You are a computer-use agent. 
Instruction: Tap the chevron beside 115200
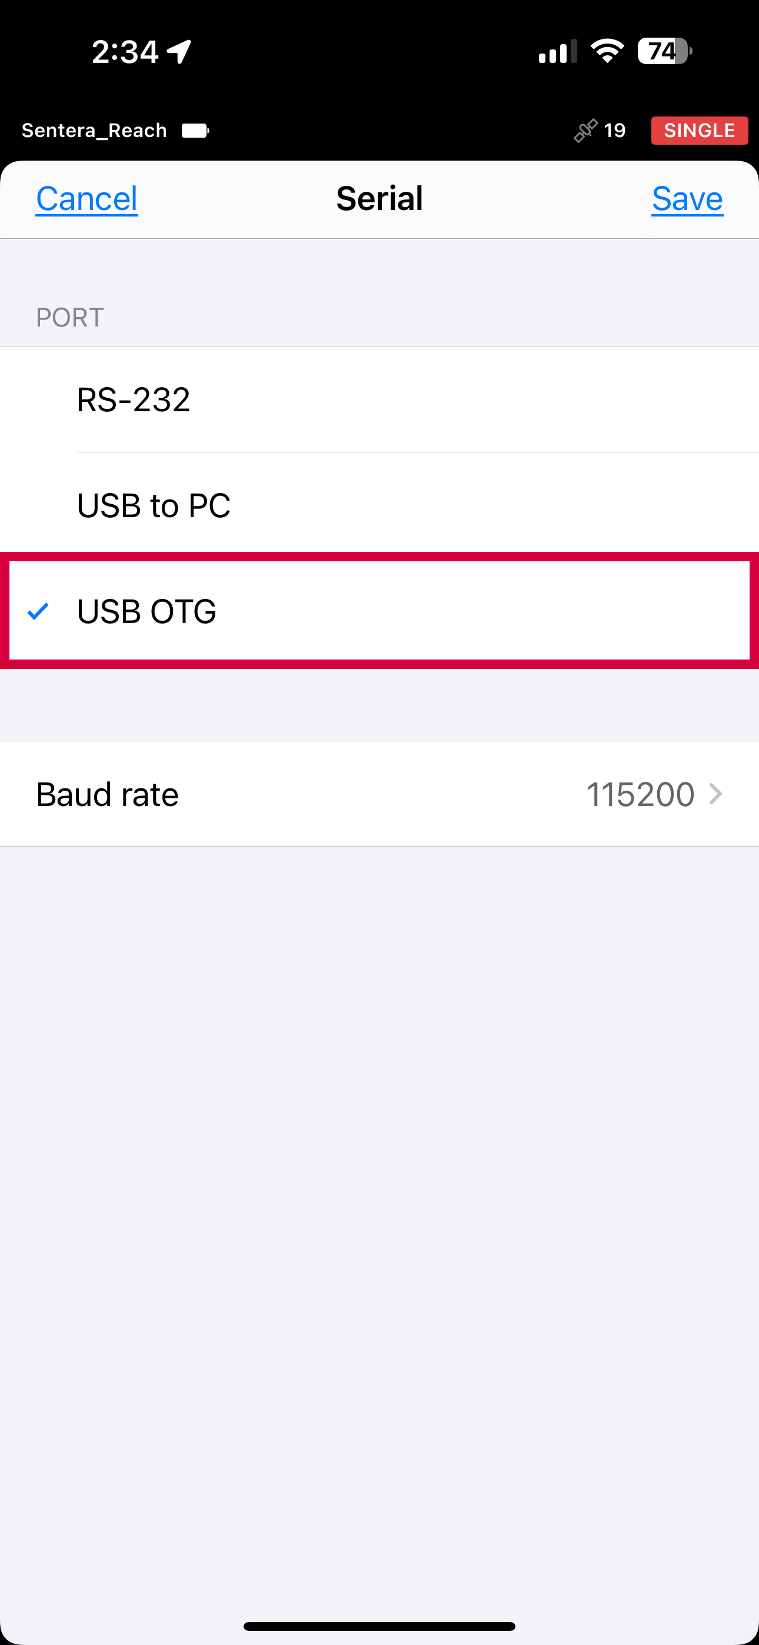(x=715, y=794)
